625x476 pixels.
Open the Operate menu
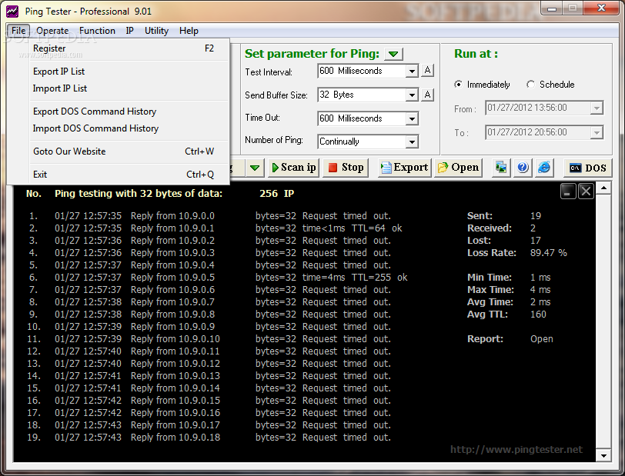click(52, 31)
